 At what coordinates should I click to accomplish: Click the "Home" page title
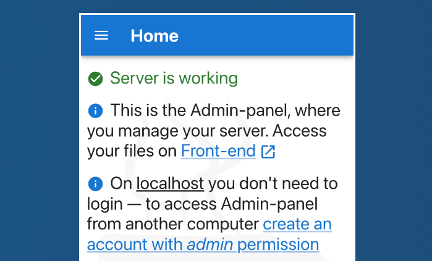155,36
